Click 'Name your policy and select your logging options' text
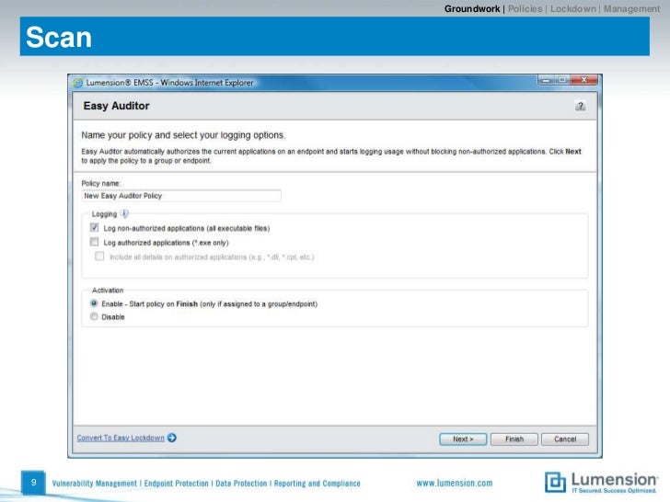The width and height of the screenshot is (670, 502). (183, 135)
